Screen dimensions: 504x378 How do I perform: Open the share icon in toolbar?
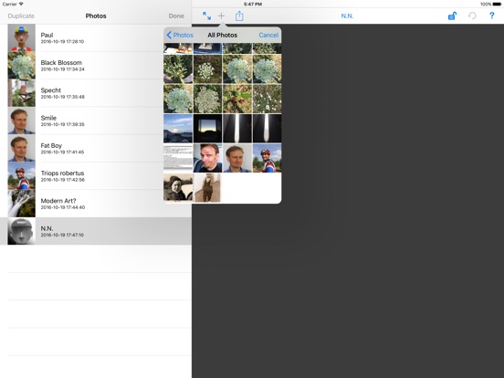pos(239,16)
